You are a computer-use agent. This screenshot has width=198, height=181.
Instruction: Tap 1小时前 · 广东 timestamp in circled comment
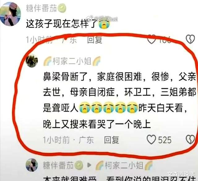point(68,140)
